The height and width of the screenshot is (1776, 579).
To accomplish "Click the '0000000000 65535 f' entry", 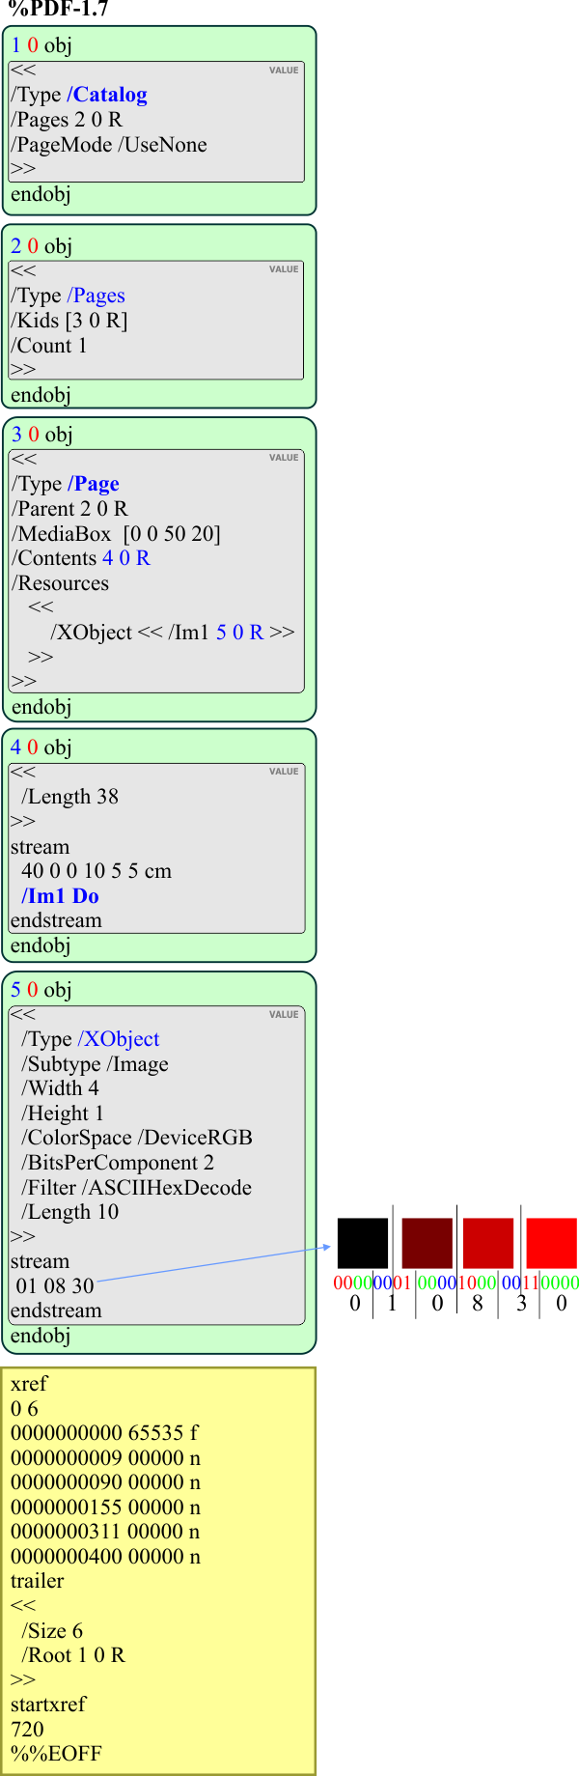I will pyautogui.click(x=104, y=1433).
